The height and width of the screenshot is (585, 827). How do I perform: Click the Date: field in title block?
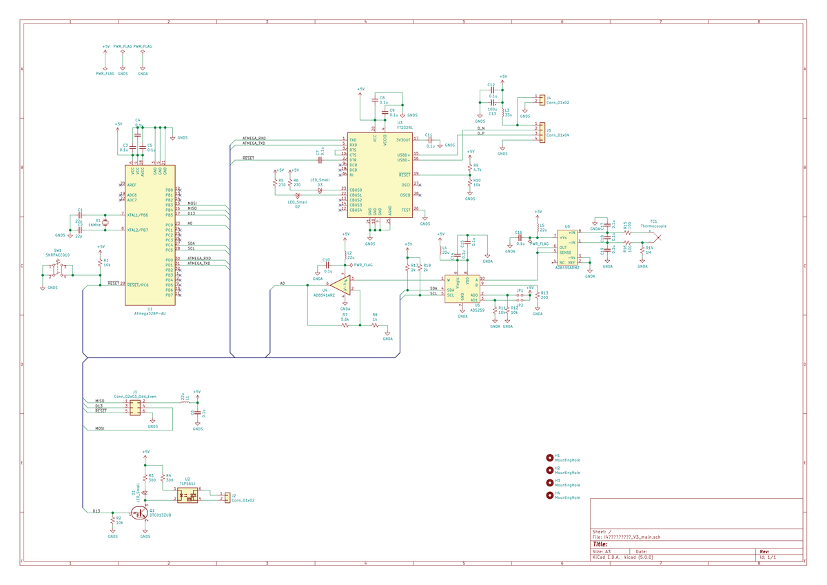coord(641,552)
